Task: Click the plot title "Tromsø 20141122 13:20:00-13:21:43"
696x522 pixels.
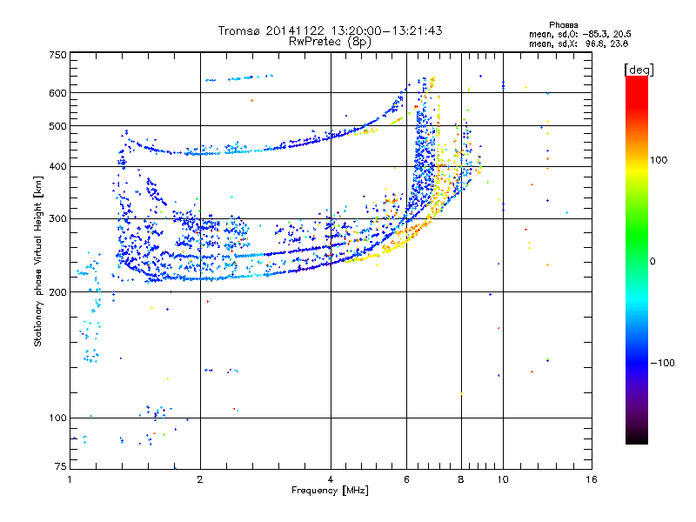Action: (x=330, y=30)
